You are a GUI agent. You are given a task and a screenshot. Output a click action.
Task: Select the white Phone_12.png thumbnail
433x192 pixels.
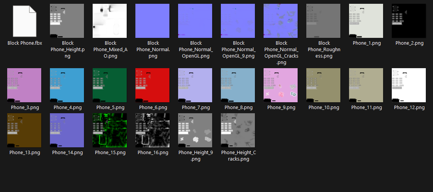[x=409, y=85]
